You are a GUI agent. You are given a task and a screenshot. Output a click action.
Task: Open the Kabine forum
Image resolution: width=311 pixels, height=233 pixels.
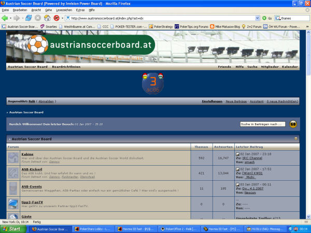point(27,154)
